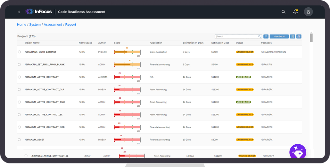Click the Namespace column header

pos(86,43)
